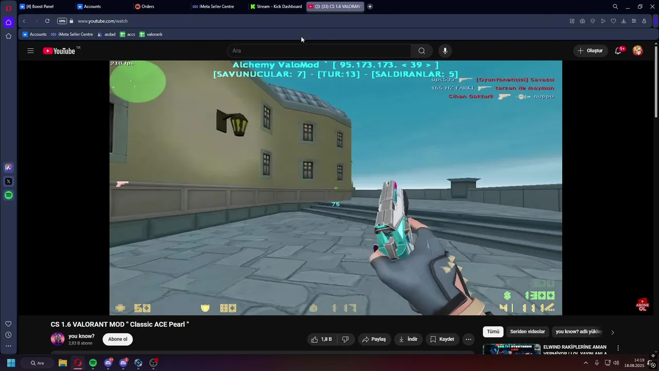Open the ELWIND recommended video thumbnail
The height and width of the screenshot is (371, 659).
(x=512, y=349)
